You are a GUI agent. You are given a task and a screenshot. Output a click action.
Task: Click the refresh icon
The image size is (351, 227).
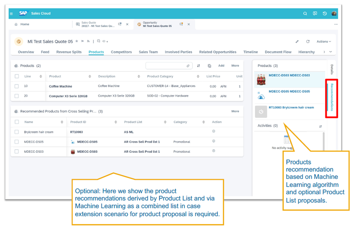click(x=308, y=42)
